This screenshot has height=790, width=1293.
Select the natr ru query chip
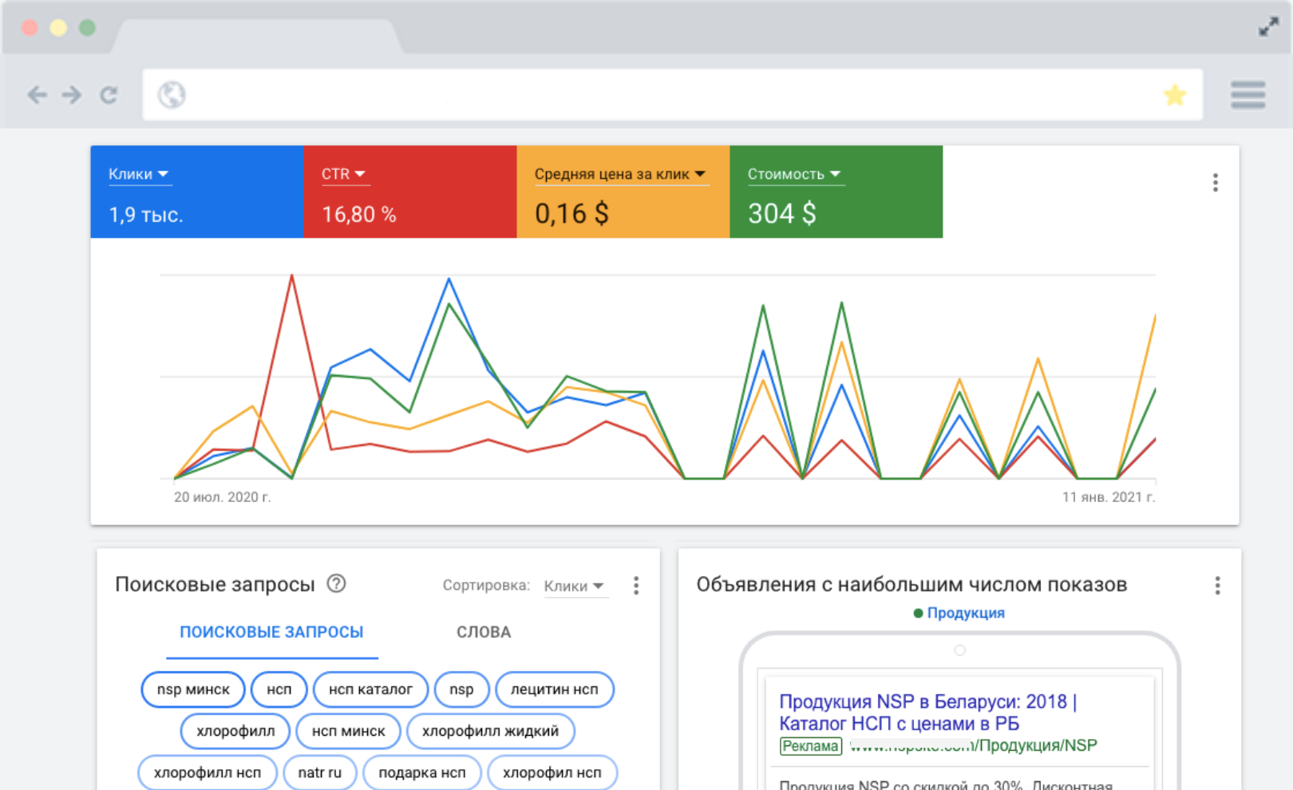coord(320,772)
